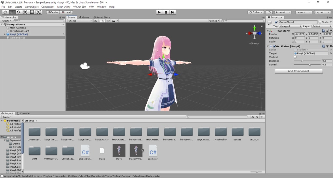Switch to the Game tab
The height and width of the screenshot is (178, 333).
point(84,17)
